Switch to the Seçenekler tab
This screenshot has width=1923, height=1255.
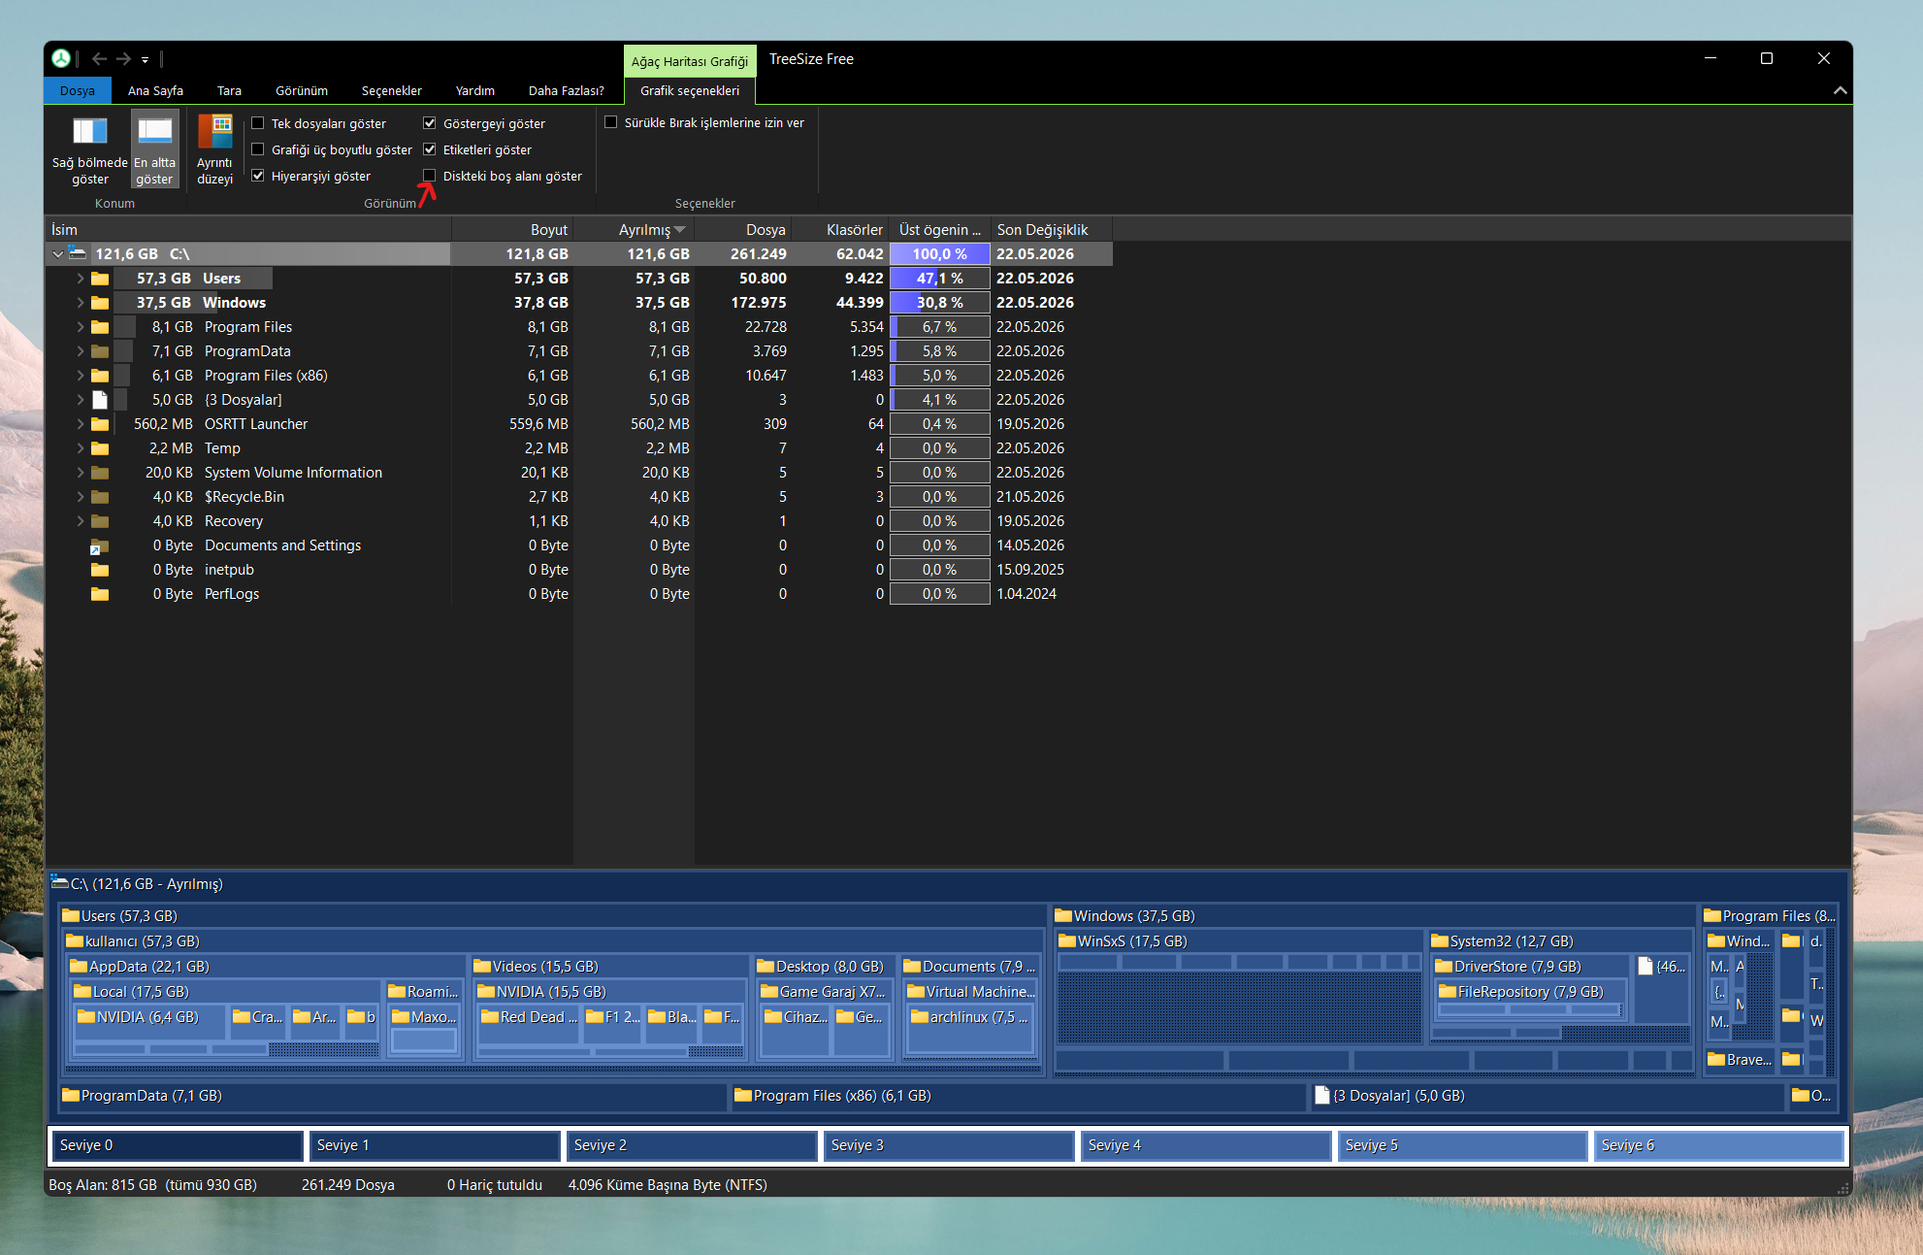pyautogui.click(x=392, y=90)
